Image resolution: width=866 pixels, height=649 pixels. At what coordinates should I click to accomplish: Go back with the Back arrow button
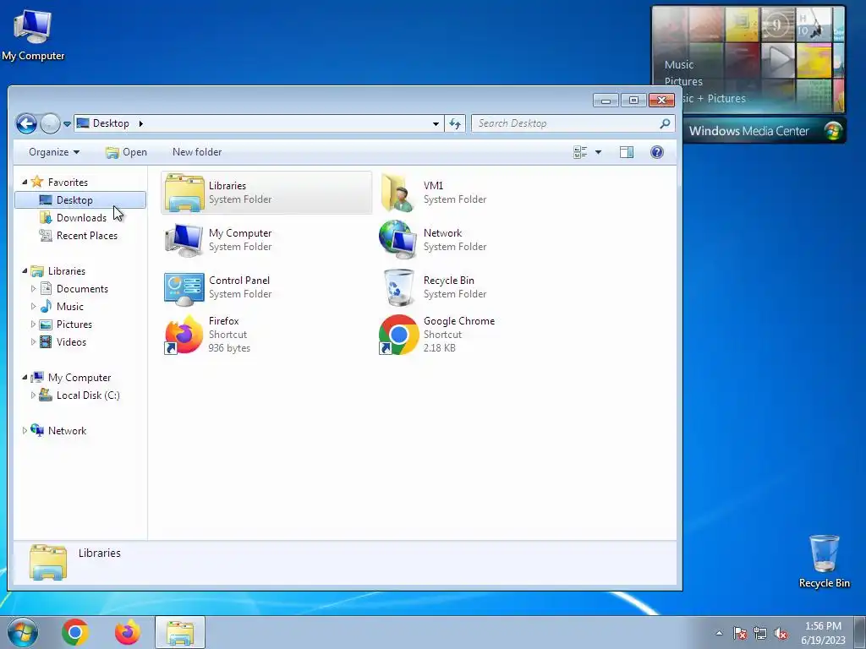(x=26, y=123)
